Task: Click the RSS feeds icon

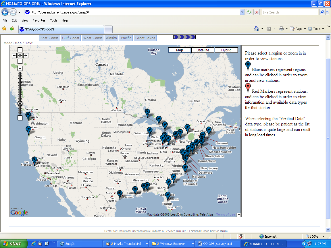Action: (269, 29)
